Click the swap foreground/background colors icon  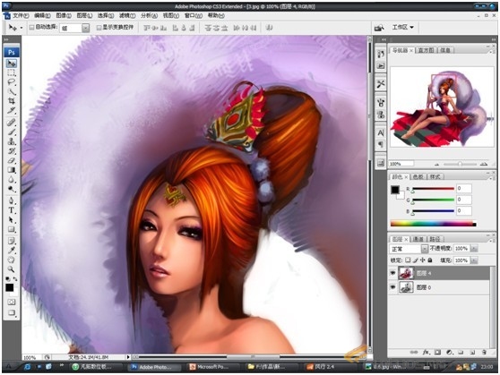tap(15, 278)
